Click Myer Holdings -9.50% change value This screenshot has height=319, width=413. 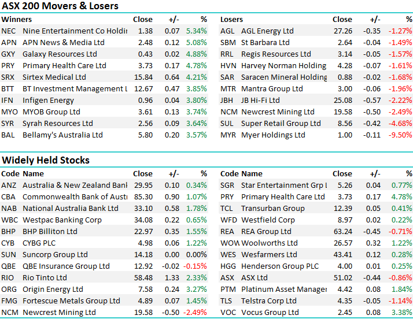point(400,135)
